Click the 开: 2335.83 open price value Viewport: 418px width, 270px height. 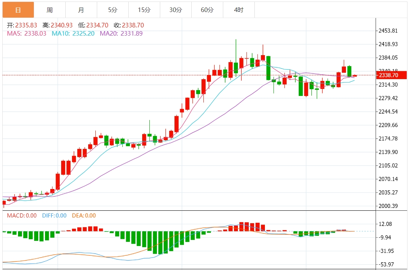[22, 25]
